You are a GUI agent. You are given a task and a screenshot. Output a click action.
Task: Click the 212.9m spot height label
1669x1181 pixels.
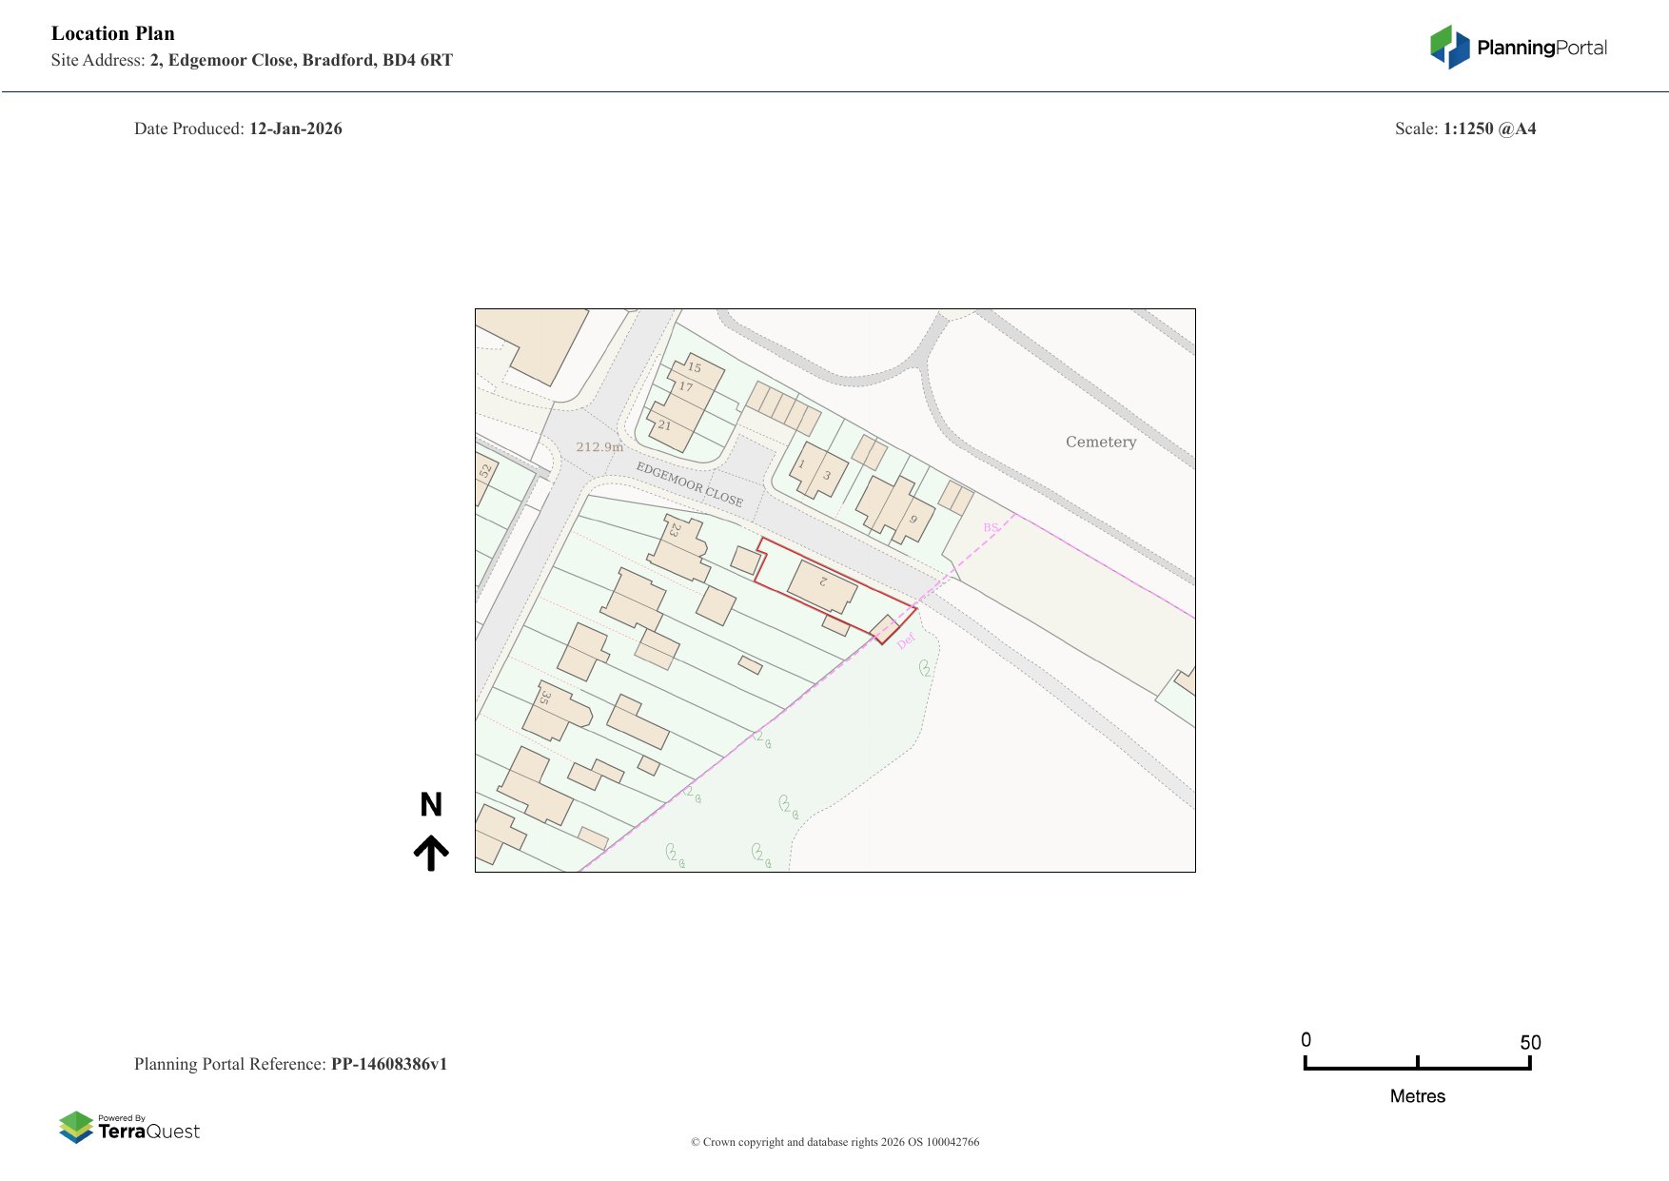(599, 447)
